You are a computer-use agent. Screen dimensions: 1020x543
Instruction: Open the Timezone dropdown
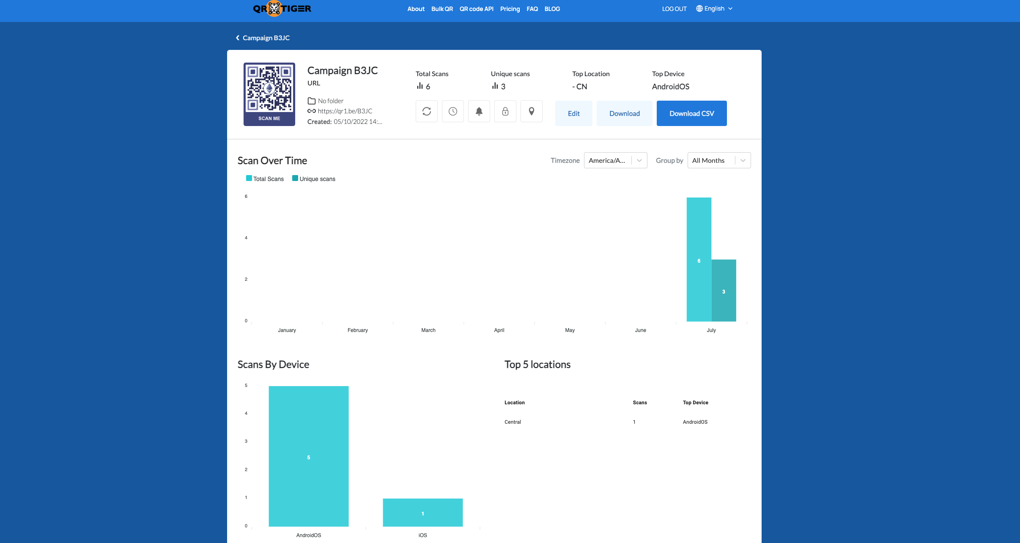point(615,160)
